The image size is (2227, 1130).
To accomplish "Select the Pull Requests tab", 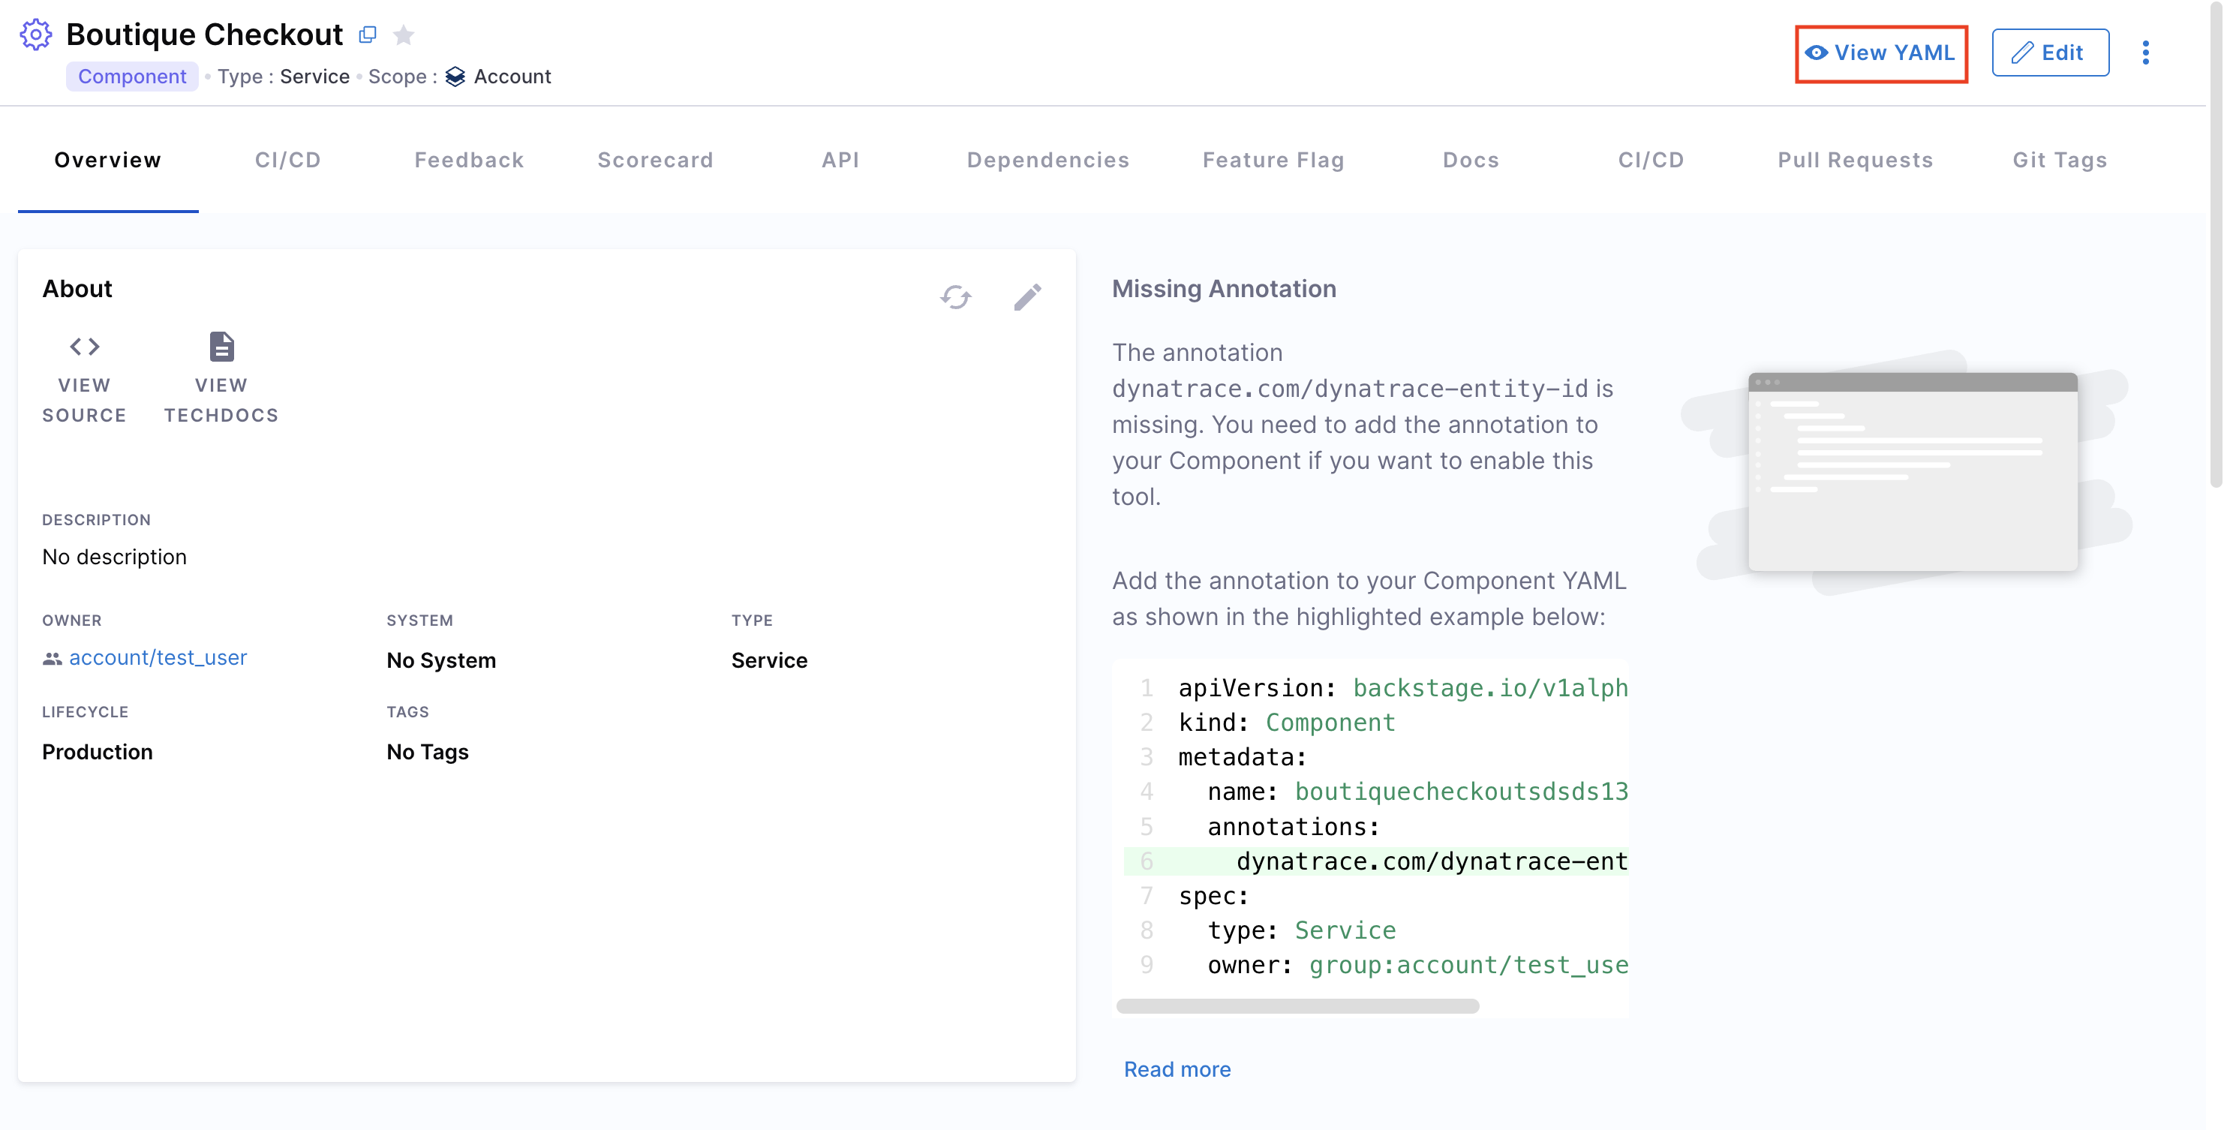I will coord(1854,160).
